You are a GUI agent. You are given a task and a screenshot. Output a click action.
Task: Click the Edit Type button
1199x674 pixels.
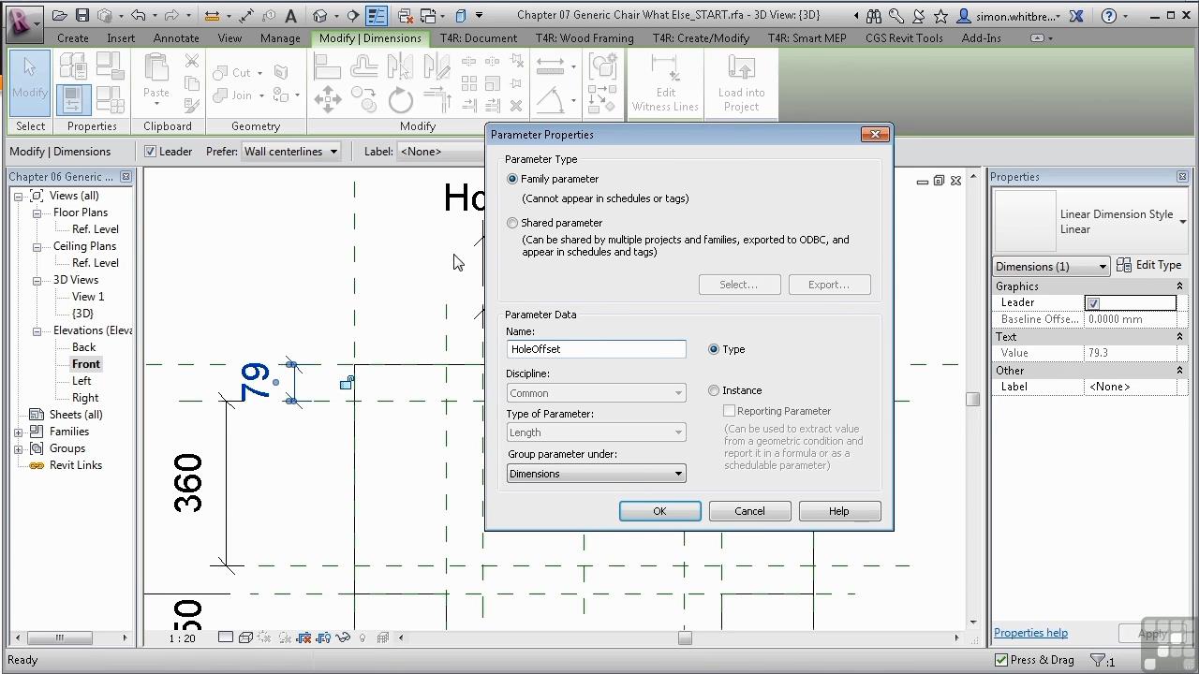pos(1149,266)
